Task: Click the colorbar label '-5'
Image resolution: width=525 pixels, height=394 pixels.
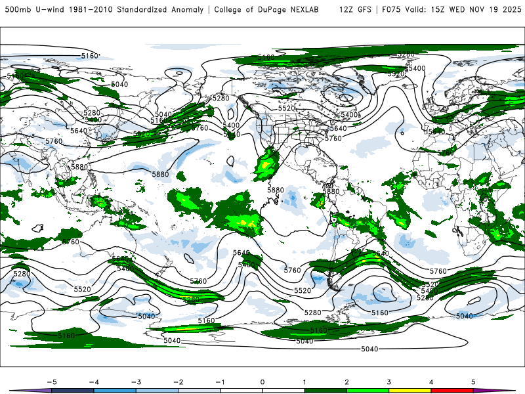Action: coord(52,382)
